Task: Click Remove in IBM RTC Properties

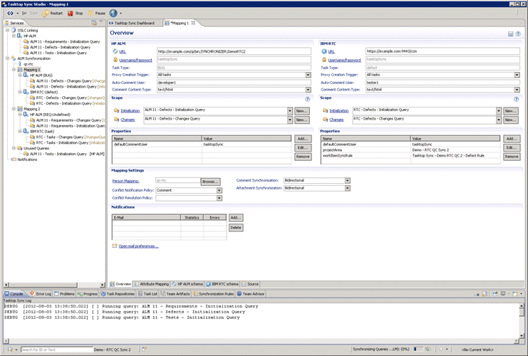Action: pos(512,157)
